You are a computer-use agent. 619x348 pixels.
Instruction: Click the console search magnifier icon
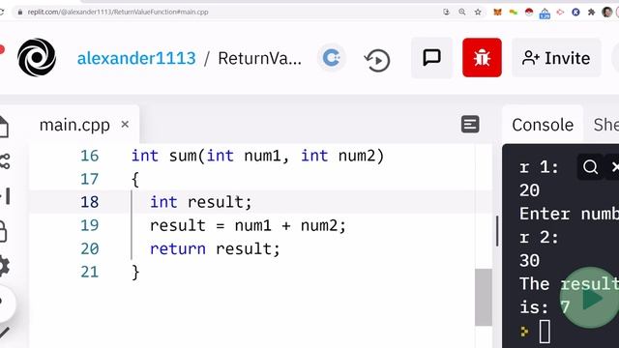pos(590,167)
